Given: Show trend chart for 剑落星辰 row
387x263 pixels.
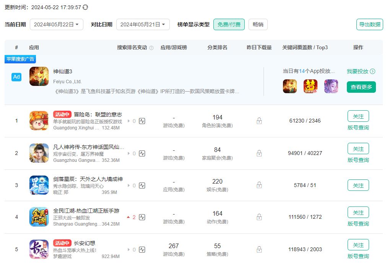Looking at the screenshot, I should 142,186.
